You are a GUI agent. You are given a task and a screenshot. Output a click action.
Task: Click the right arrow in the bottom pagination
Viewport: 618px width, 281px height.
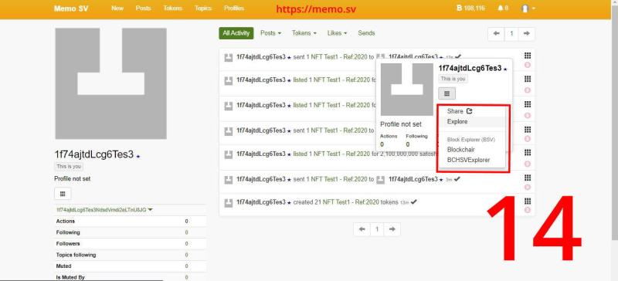pyautogui.click(x=392, y=229)
